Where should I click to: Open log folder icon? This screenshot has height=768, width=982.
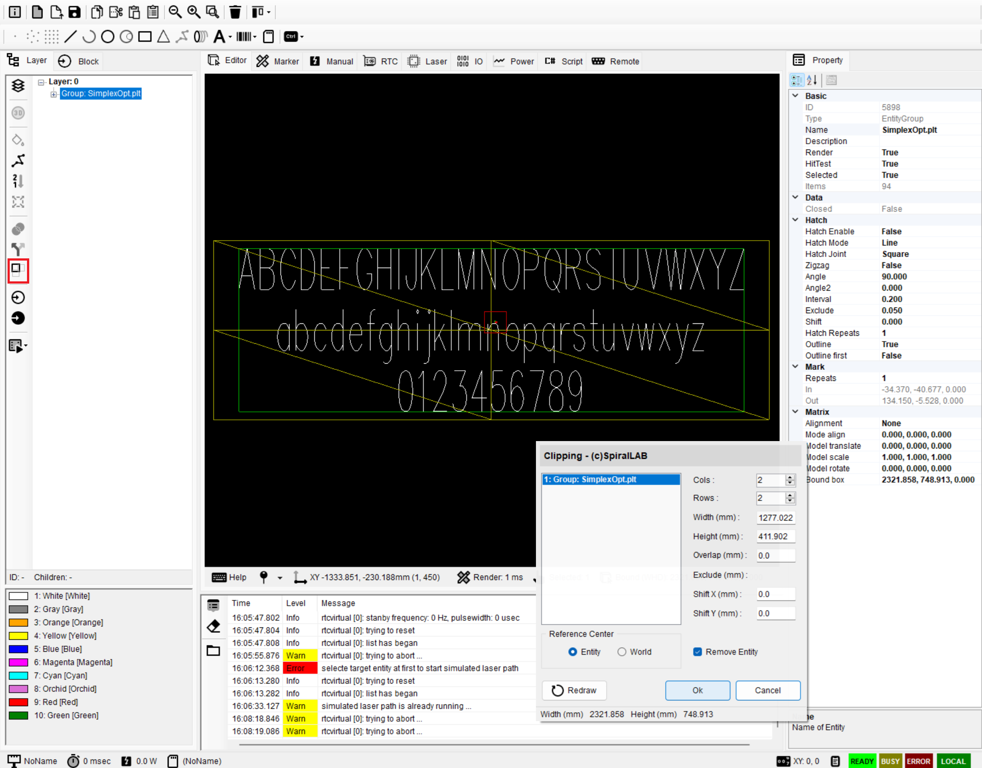pos(213,650)
